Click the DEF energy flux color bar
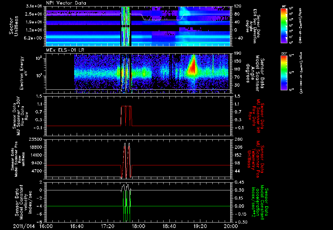This screenshot has width=333, height=230. [284, 73]
